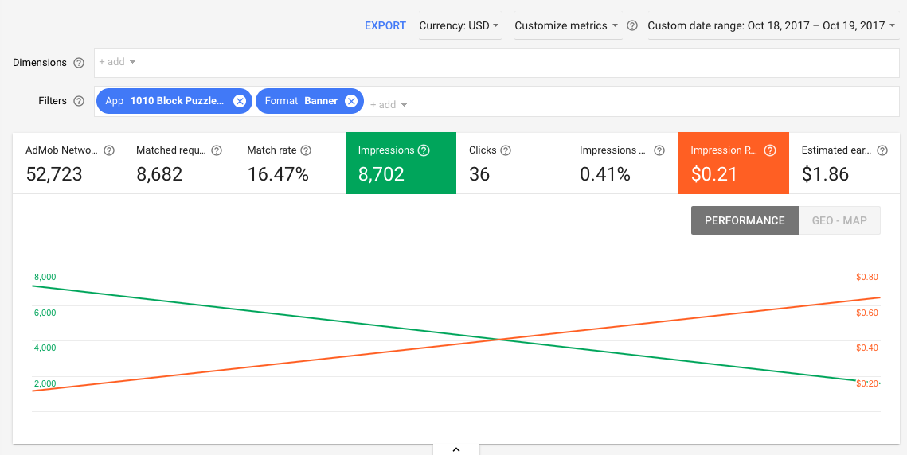The height and width of the screenshot is (455, 907).
Task: Remove the App 1010 Block Puzzle filter
Action: 240,101
